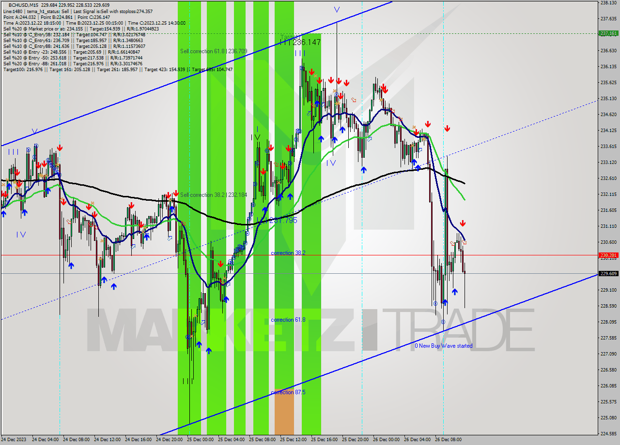Click the '0 New Buy Wave started' annotation
Screen dimensions: 620x445
(444, 346)
